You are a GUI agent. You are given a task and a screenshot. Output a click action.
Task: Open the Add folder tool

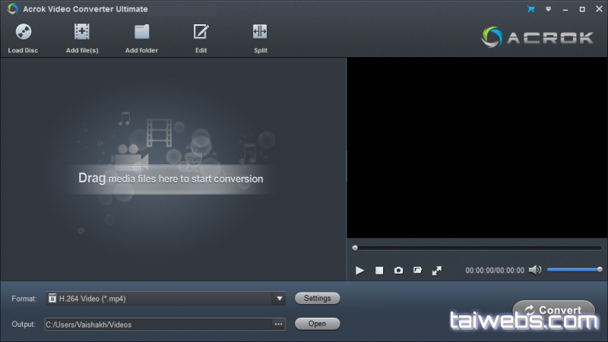(141, 32)
